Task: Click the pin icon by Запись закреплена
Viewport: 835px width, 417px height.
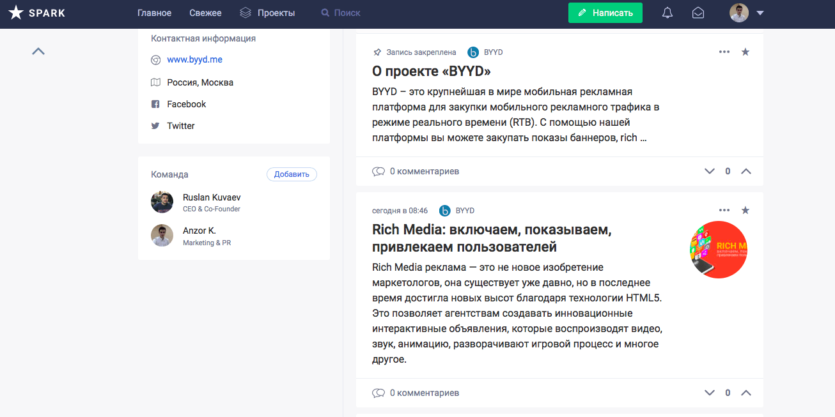Action: (x=377, y=52)
